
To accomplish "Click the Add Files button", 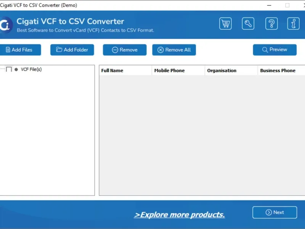I will (x=20, y=50).
